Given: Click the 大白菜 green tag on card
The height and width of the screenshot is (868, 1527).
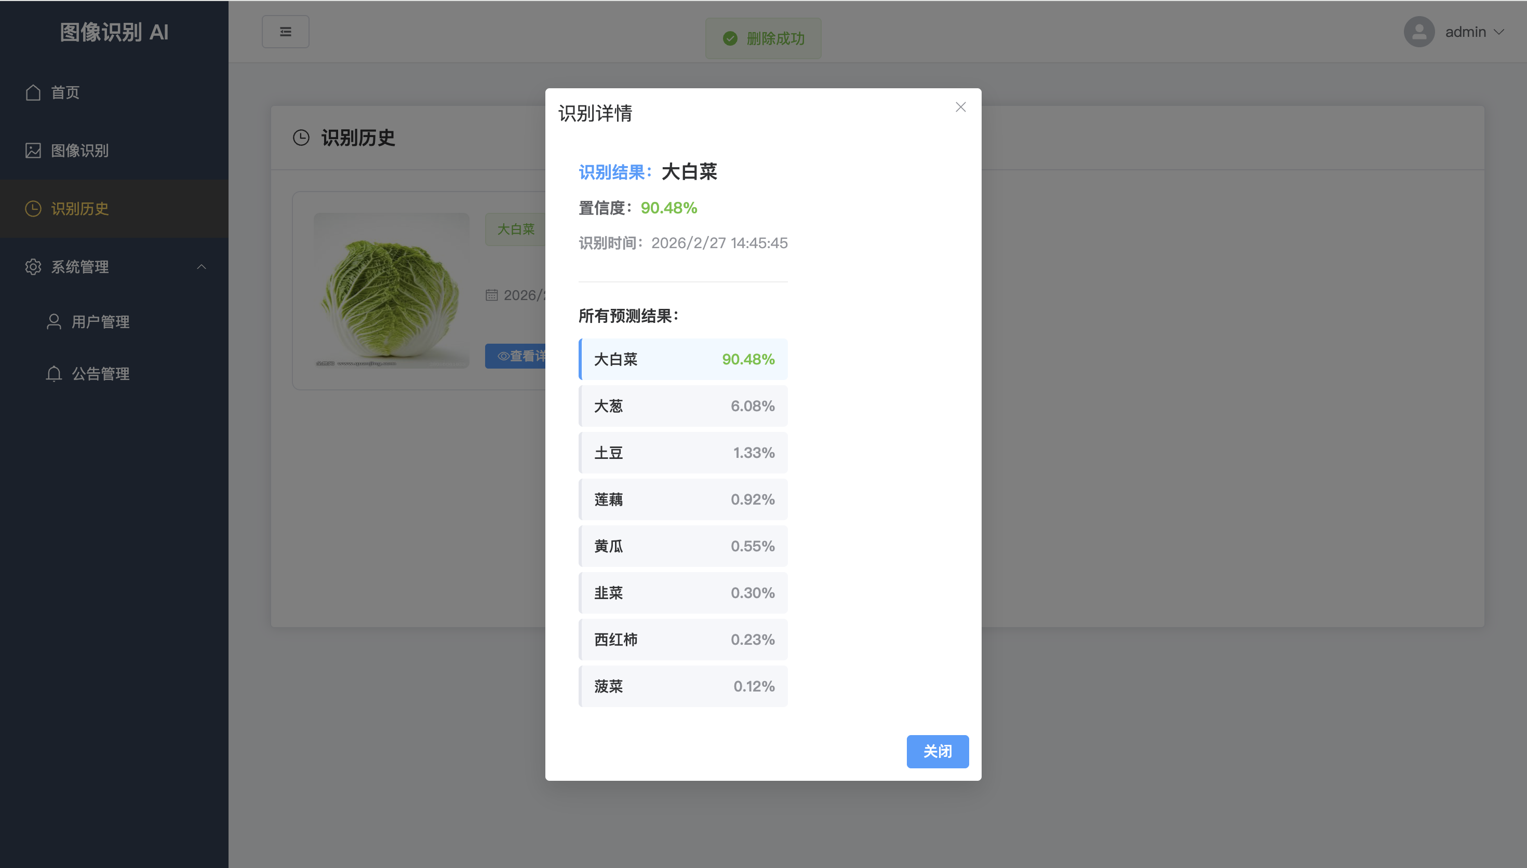Looking at the screenshot, I should coord(516,229).
